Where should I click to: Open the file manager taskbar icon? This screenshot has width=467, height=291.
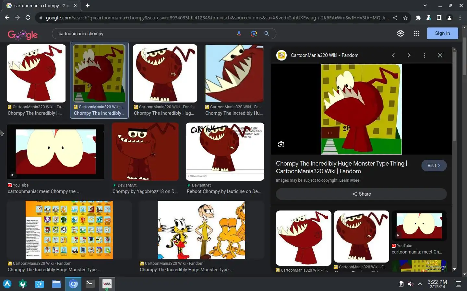[x=56, y=284]
